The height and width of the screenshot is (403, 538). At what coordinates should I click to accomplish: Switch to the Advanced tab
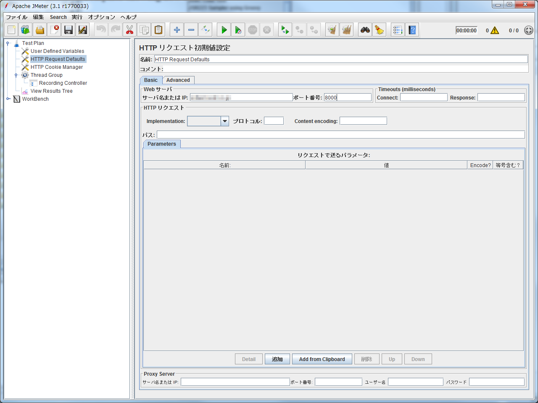tap(178, 80)
